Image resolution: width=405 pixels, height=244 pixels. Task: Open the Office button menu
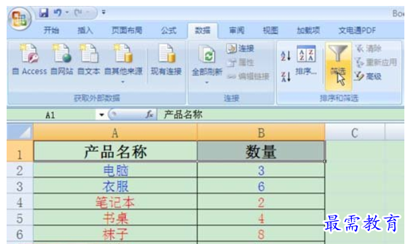(20, 19)
